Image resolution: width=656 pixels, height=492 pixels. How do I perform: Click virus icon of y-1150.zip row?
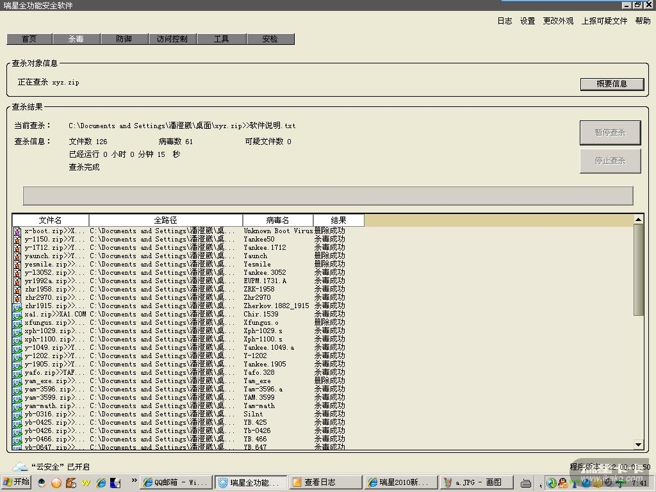pyautogui.click(x=17, y=240)
